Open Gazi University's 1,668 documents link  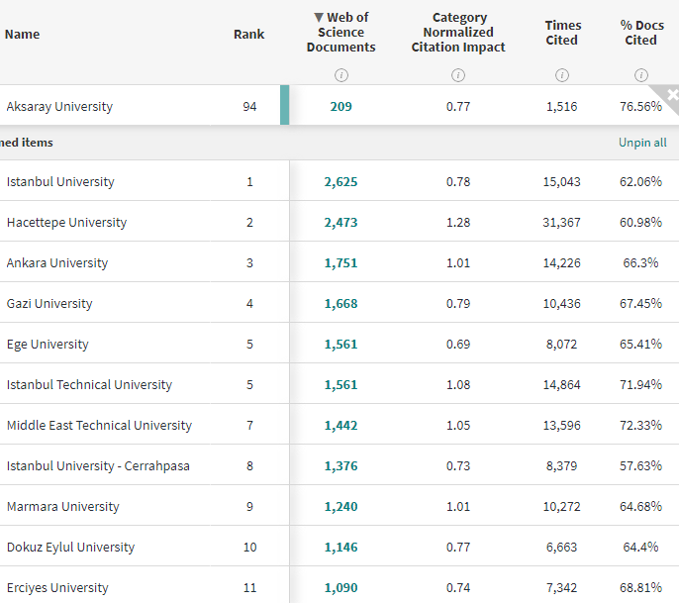click(x=340, y=304)
